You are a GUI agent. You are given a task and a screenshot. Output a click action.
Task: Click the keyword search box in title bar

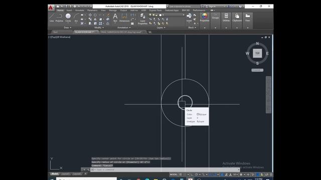pyautogui.click(x=185, y=6)
